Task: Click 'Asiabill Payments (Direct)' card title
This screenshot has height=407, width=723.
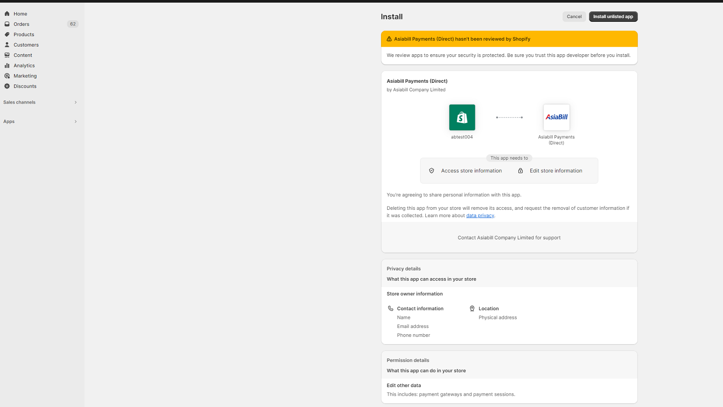Action: (417, 81)
